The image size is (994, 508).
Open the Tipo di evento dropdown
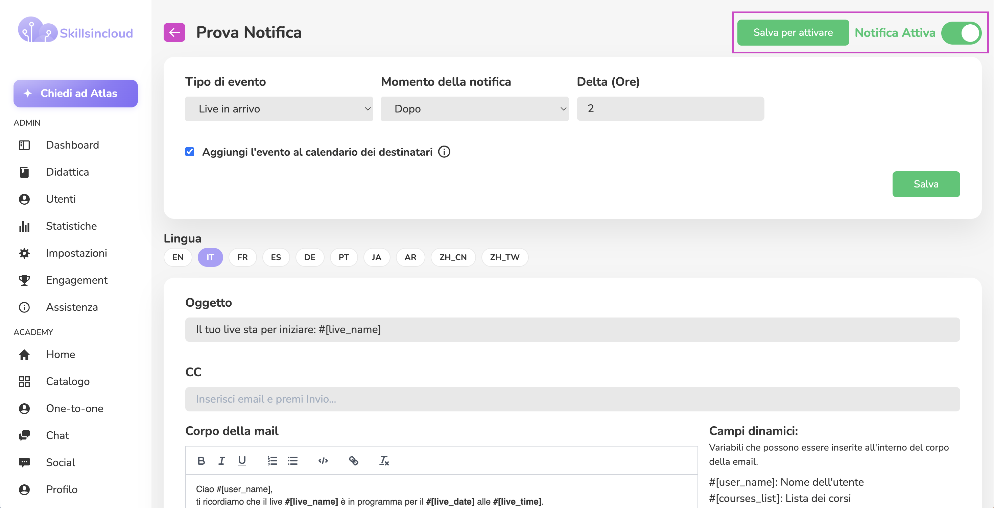(279, 109)
